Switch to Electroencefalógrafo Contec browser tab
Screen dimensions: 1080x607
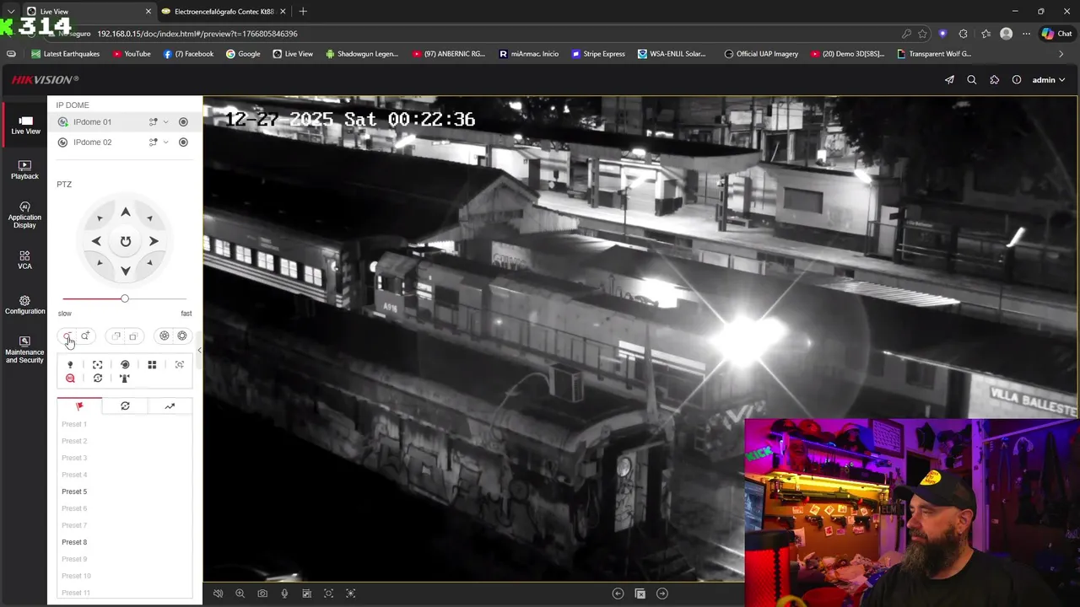pos(223,12)
